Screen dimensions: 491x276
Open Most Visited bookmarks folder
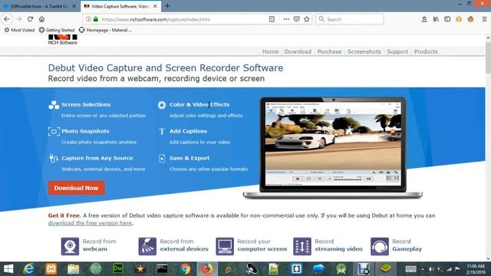click(19, 30)
